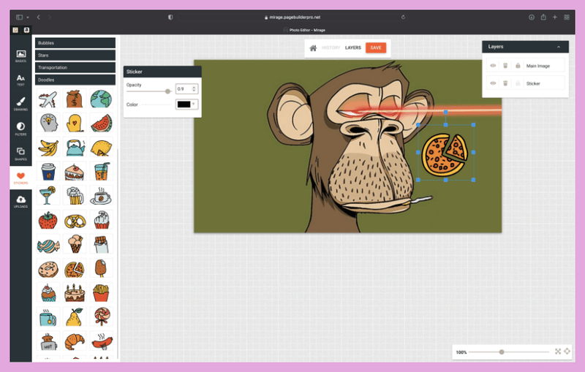
Task: Click the black color swatch
Action: click(x=184, y=105)
